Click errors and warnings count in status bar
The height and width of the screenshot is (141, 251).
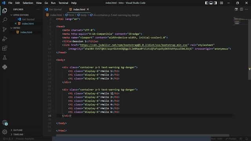[8, 139]
